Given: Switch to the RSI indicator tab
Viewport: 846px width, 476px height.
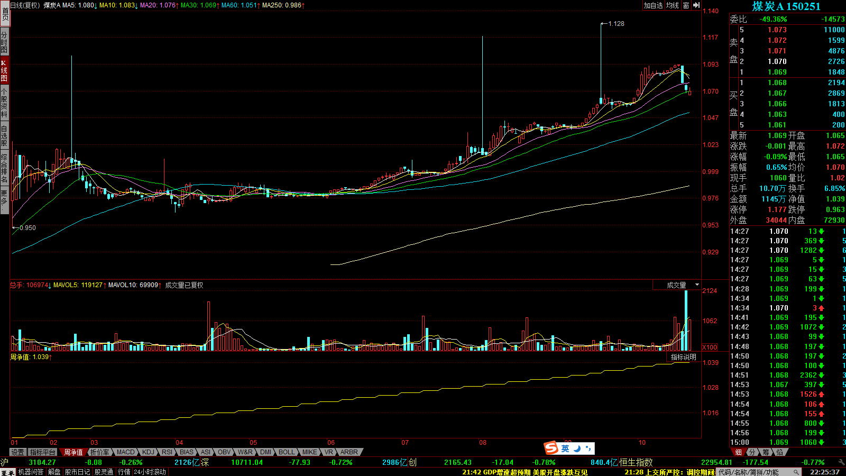Looking at the screenshot, I should tap(167, 452).
